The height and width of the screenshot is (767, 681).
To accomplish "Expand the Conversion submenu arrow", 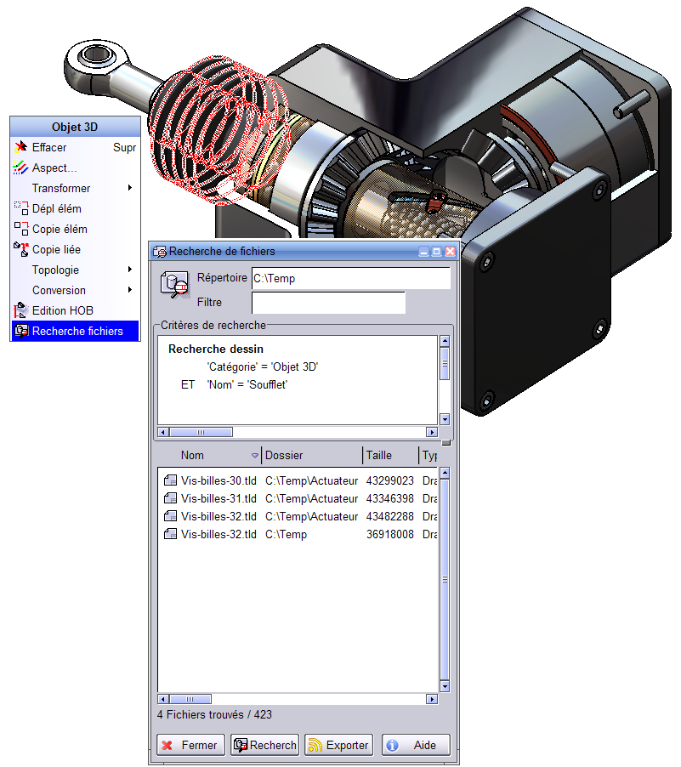I will [129, 290].
